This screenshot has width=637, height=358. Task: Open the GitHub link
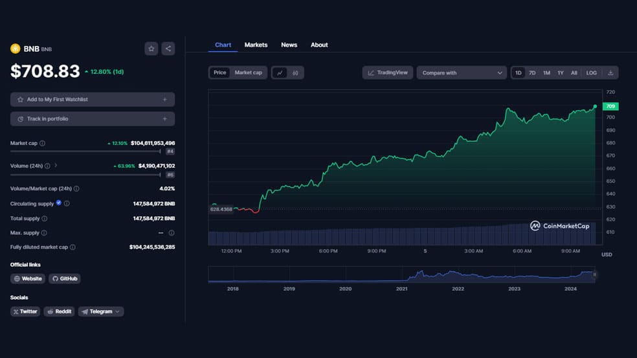point(65,279)
